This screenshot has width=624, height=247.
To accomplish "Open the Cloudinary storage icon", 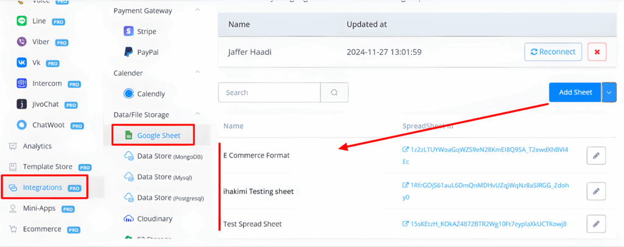I will click(x=129, y=218).
